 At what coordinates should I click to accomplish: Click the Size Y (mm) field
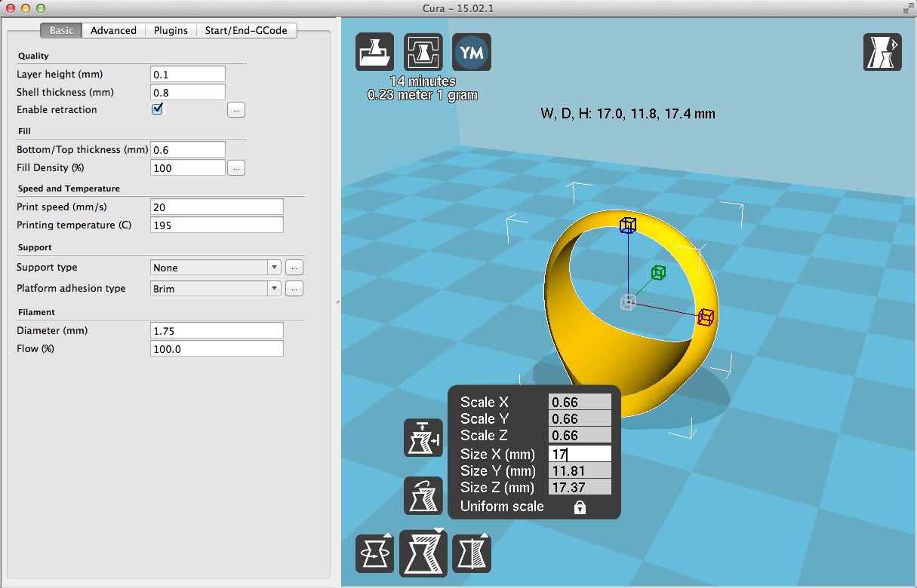click(580, 470)
